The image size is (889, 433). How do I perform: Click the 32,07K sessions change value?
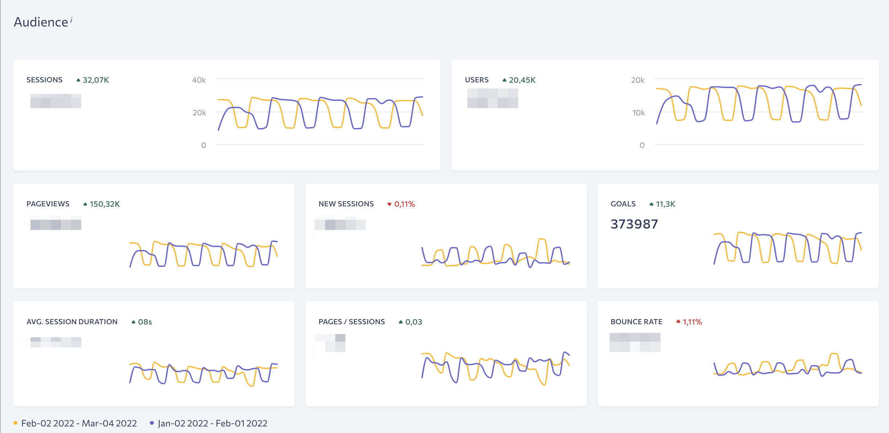[x=96, y=80]
